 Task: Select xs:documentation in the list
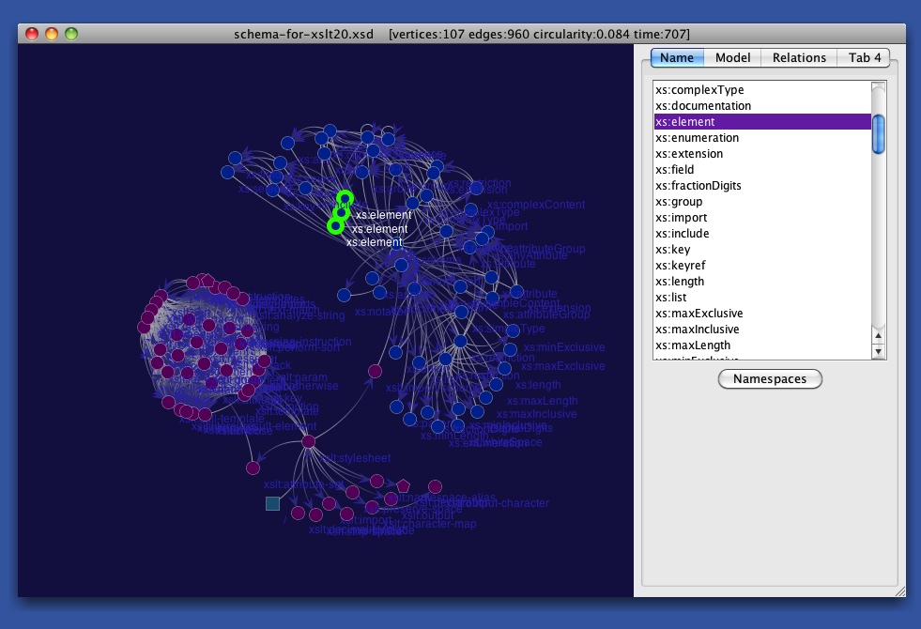762,106
